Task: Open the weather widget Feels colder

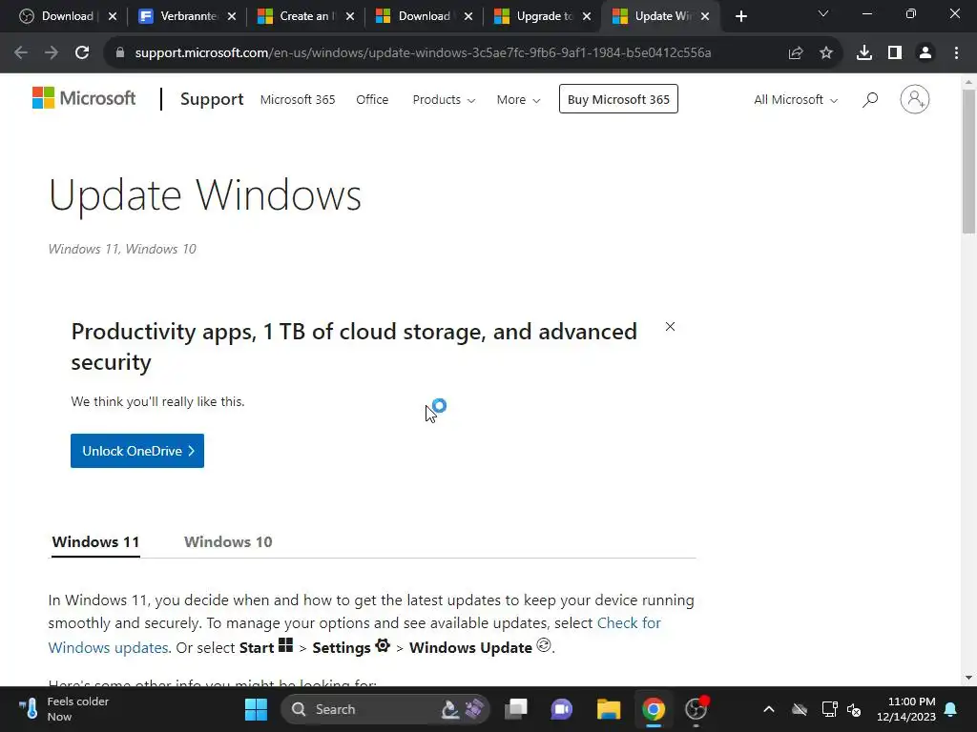Action: point(62,709)
